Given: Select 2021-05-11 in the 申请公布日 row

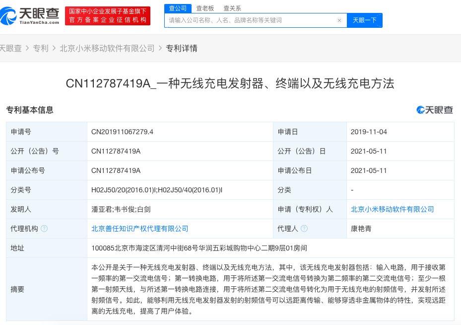Looking at the screenshot, I should pos(369,170).
